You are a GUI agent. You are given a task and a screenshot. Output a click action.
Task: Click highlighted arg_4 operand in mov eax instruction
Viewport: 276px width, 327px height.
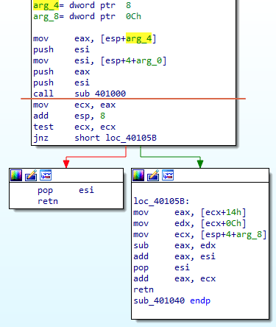(138, 38)
